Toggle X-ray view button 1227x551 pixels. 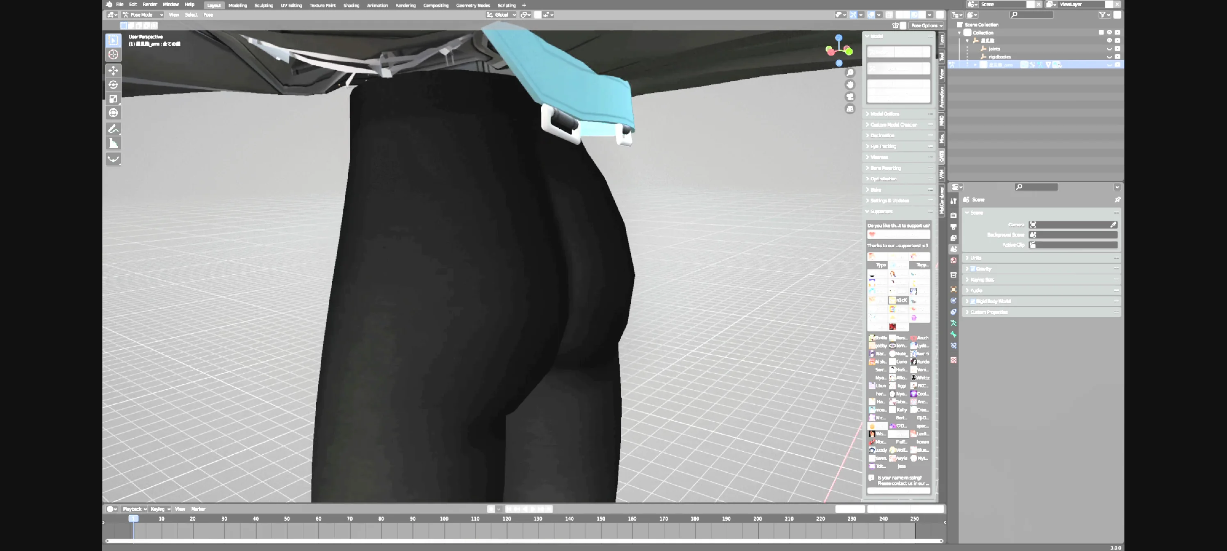[889, 15]
